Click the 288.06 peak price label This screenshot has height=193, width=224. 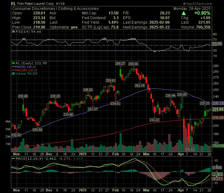[x=133, y=64]
